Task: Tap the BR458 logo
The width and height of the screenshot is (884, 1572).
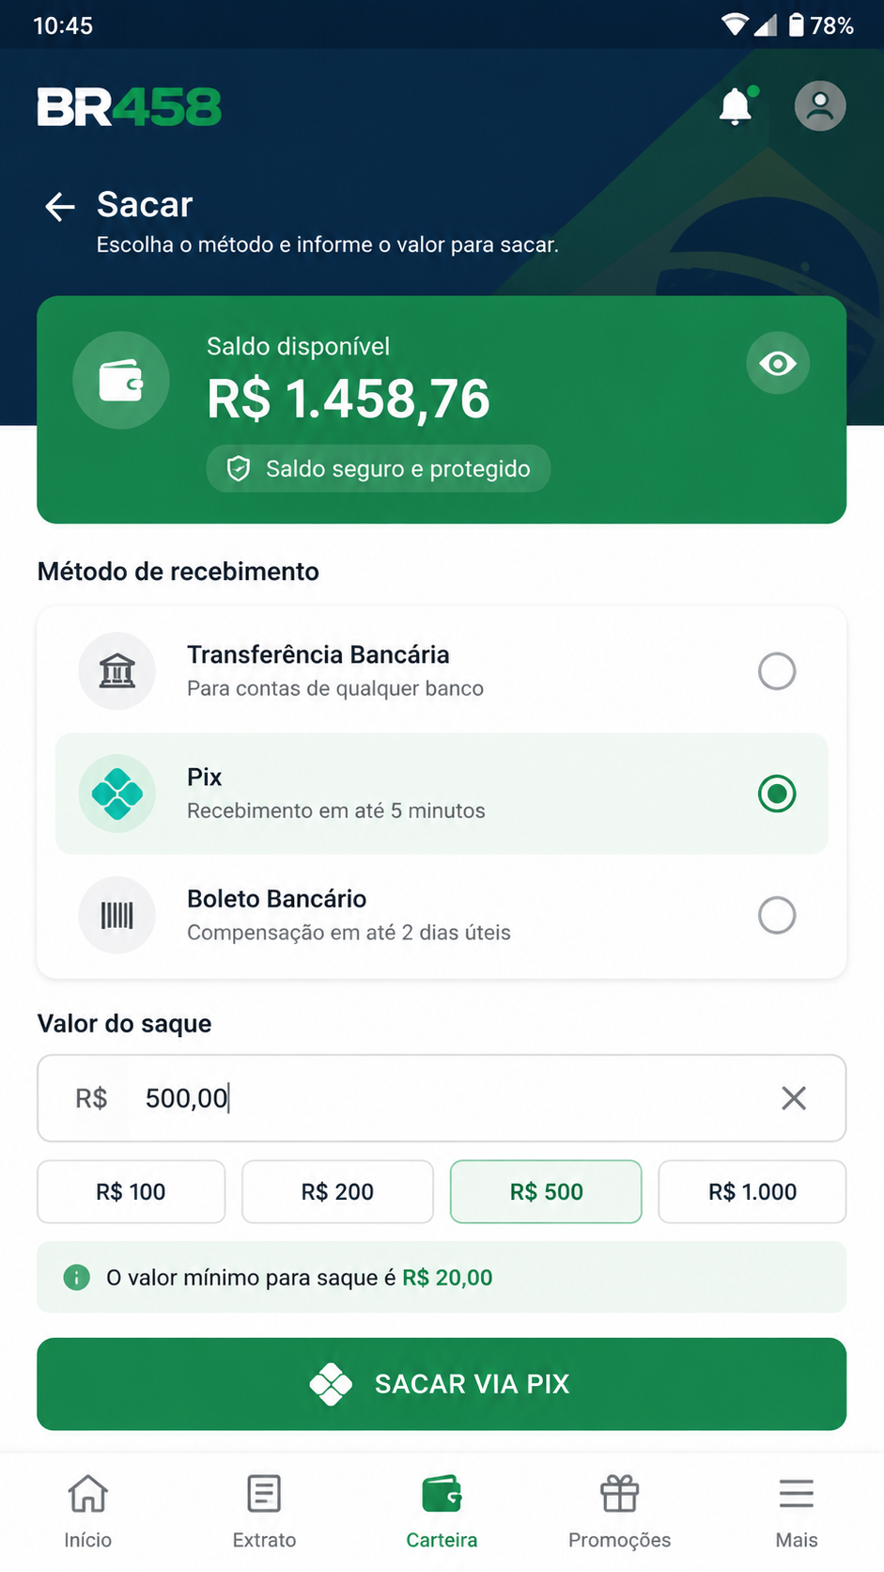Action: tap(130, 107)
